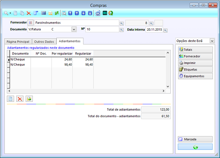Image resolution: width=220 pixels, height=158 pixels.
Task: Click the envelope mail icon in toolbar
Action: 50,13
